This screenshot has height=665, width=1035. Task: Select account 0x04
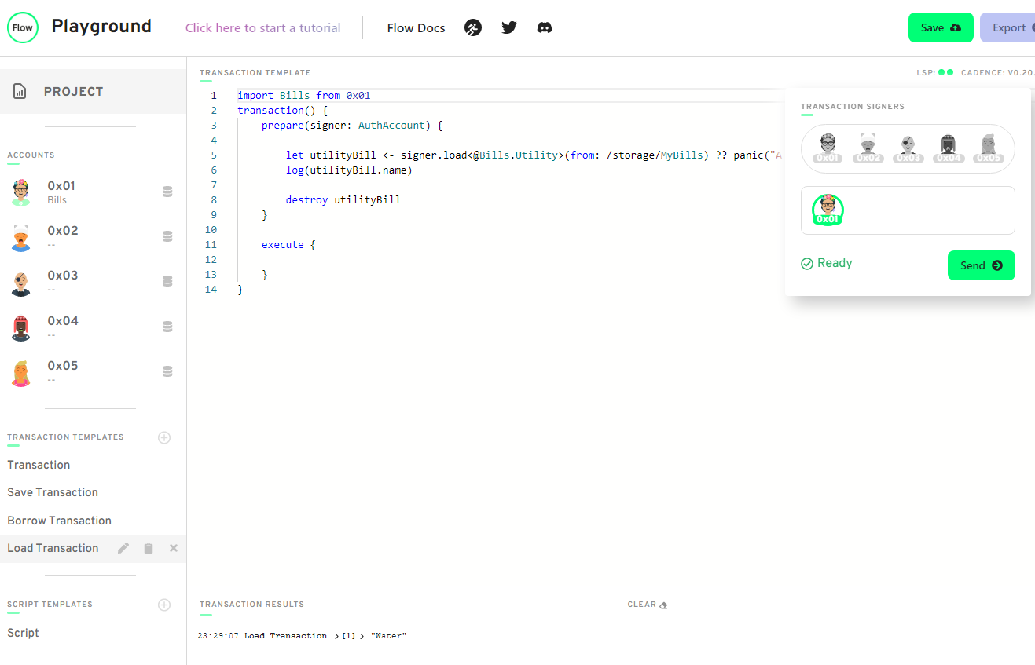tap(93, 327)
